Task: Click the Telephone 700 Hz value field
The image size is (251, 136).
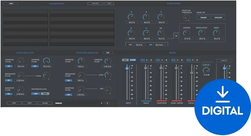Action: pos(81,67)
